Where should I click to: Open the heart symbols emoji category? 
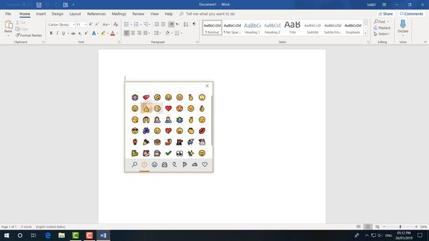coord(204,165)
